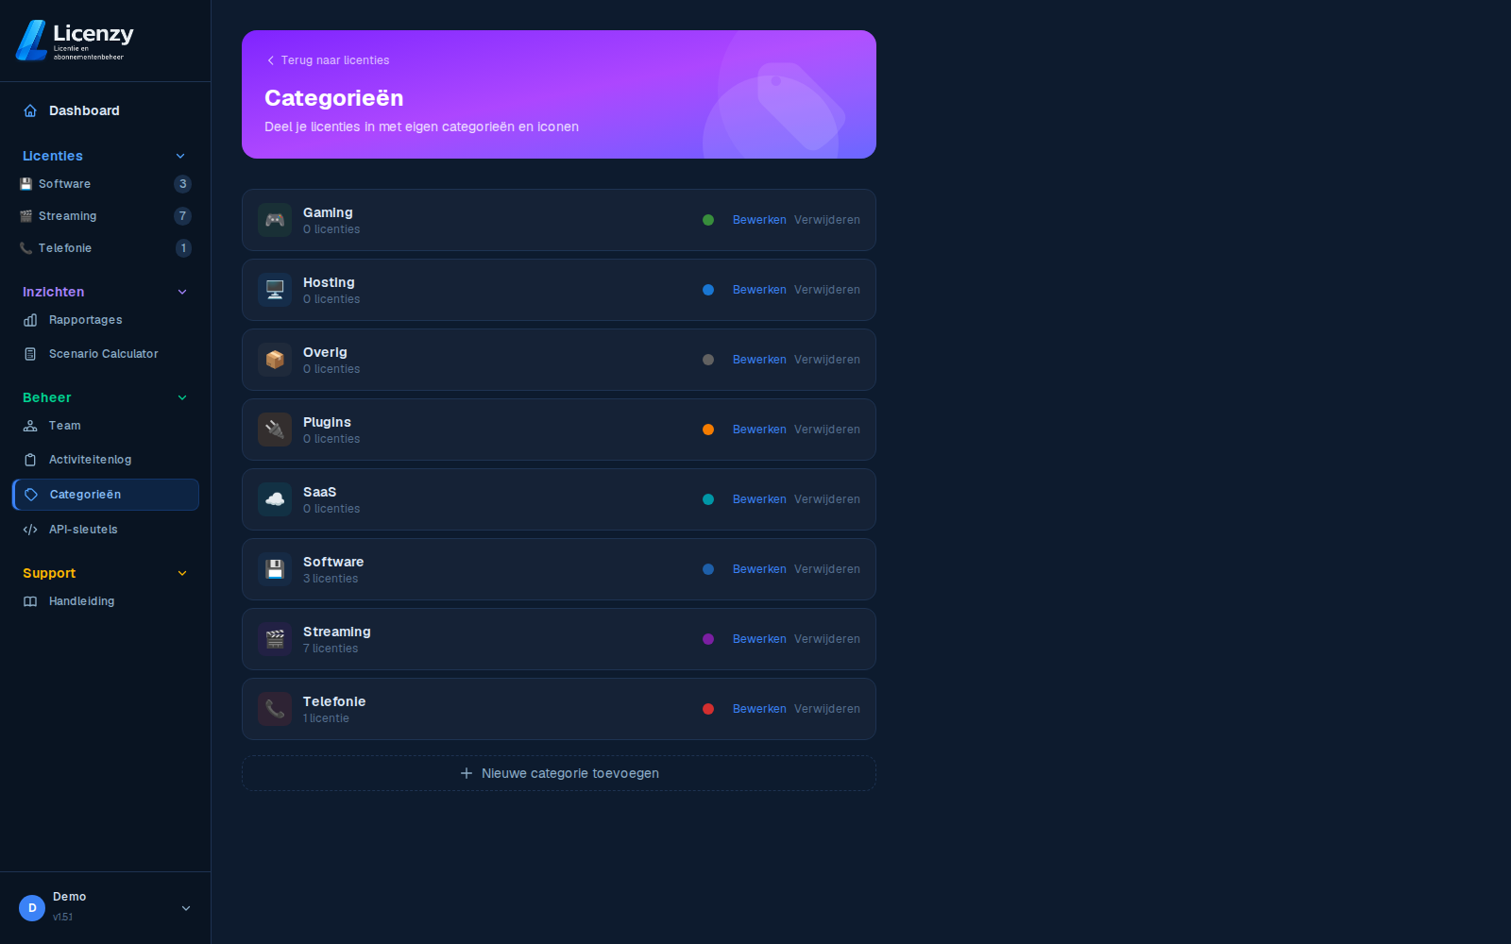Click the blue Hosting color dot

click(x=708, y=290)
